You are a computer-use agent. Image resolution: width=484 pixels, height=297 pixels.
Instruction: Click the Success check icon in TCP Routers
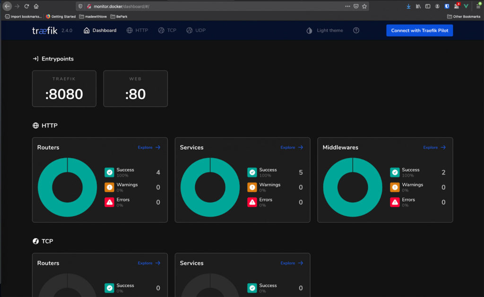(x=109, y=288)
